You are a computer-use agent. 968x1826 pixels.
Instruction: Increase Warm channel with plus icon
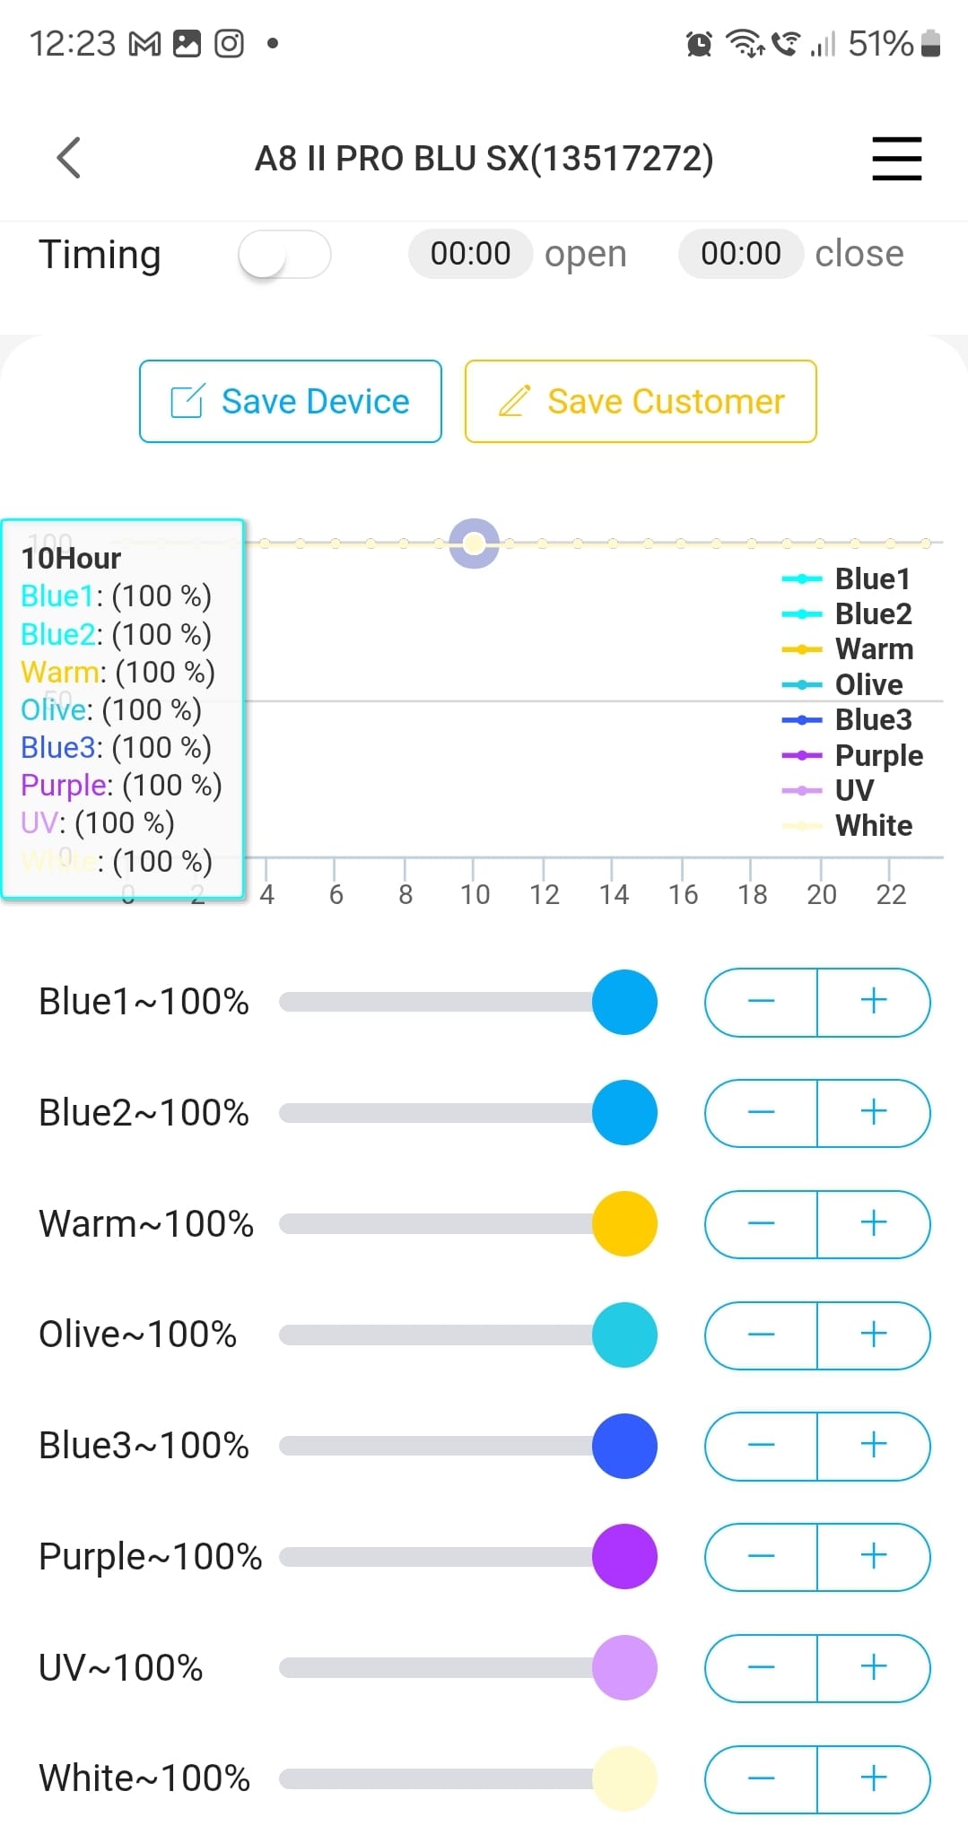pos(874,1224)
